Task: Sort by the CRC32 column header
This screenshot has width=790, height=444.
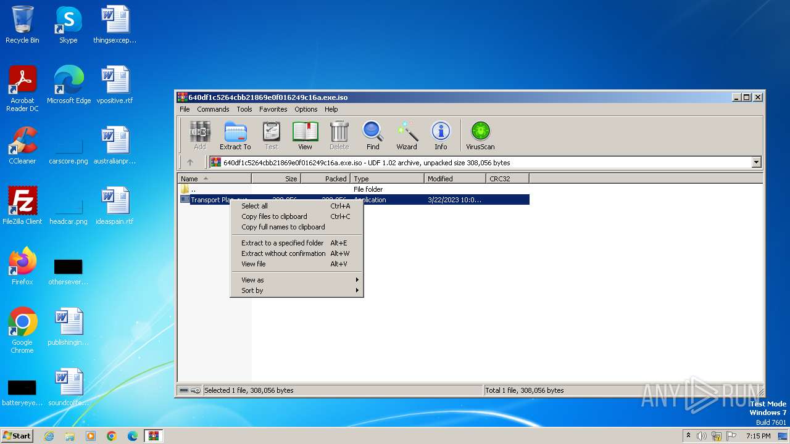Action: pyautogui.click(x=507, y=179)
